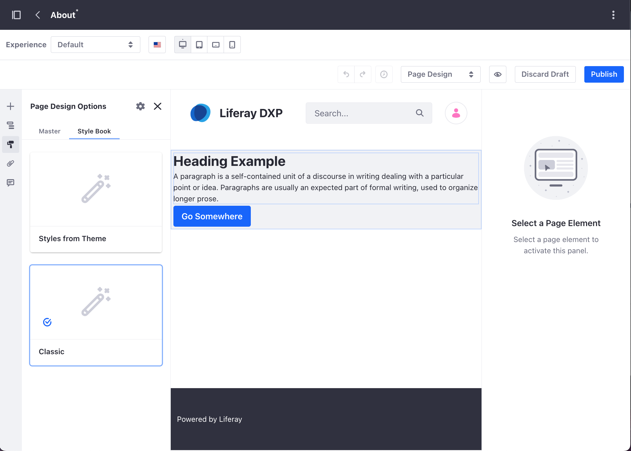
Task: Click the settings gear icon in Page Design Options
Action: [141, 106]
